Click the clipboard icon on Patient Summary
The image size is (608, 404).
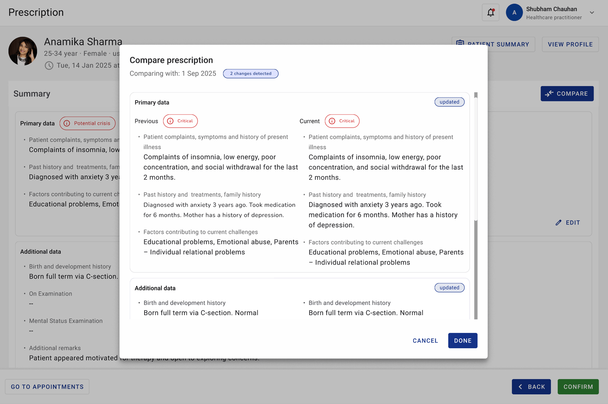pos(460,44)
